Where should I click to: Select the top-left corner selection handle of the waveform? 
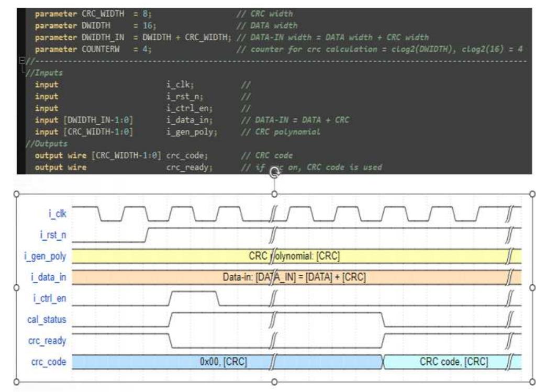[x=16, y=194]
